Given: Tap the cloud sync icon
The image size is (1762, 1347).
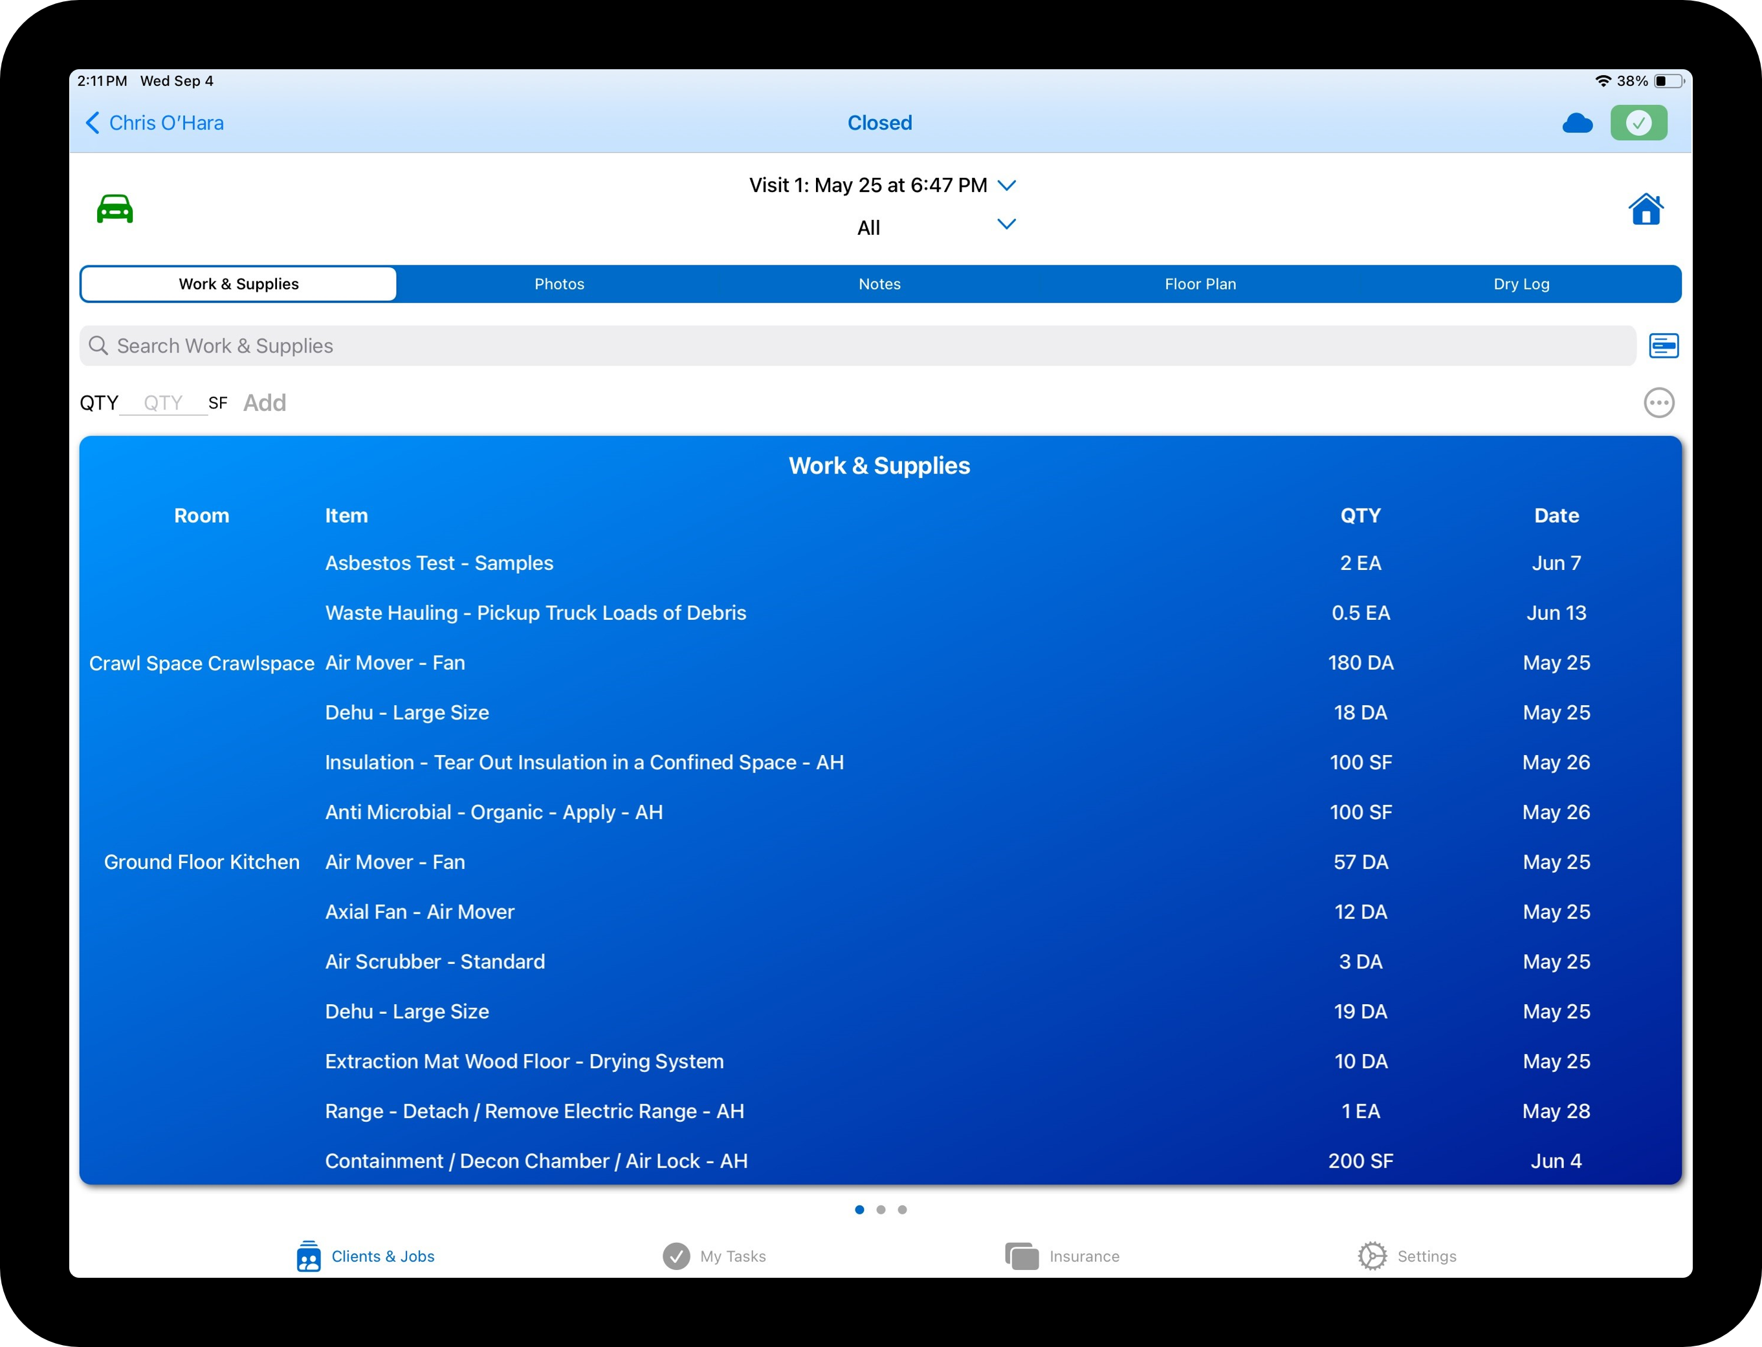Looking at the screenshot, I should [1577, 124].
